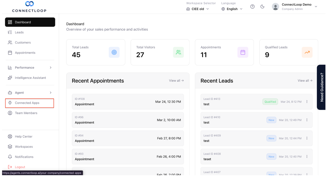327x181 pixels.
Task: Open appointment ID #94 row
Action: click(x=128, y=138)
